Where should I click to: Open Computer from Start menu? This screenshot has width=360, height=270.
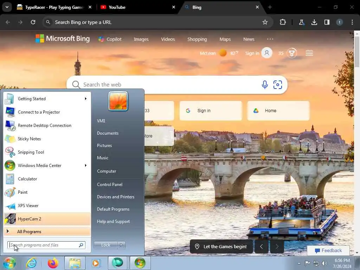(107, 171)
